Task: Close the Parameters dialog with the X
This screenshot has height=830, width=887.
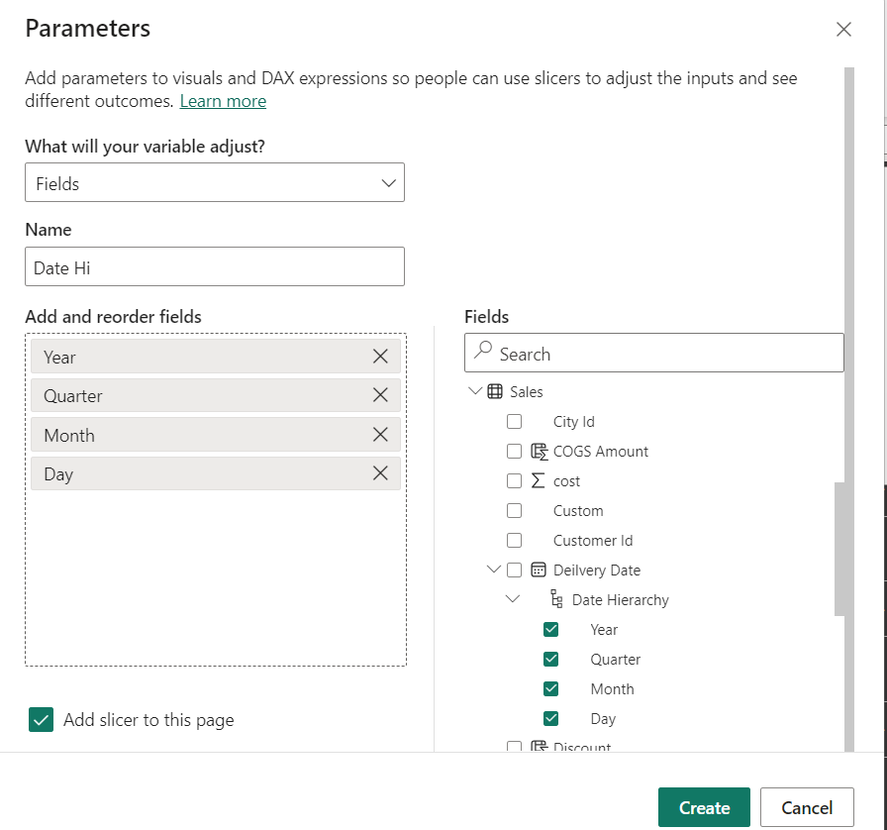Action: pos(843,30)
